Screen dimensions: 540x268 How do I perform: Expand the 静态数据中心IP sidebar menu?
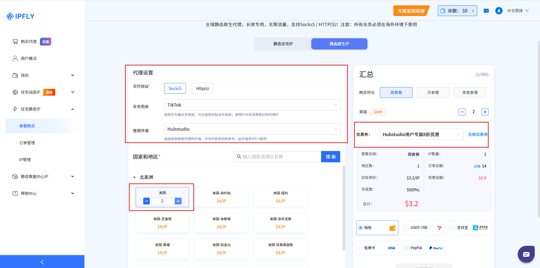[x=73, y=177]
